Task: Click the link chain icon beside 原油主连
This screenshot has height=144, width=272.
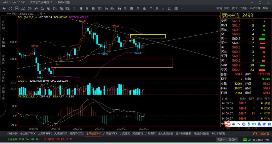Action: point(9,14)
